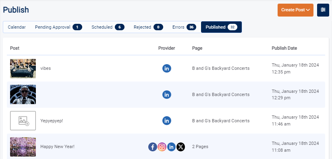Switch to the Calendar tab
The height and width of the screenshot is (159, 332).
tap(17, 27)
